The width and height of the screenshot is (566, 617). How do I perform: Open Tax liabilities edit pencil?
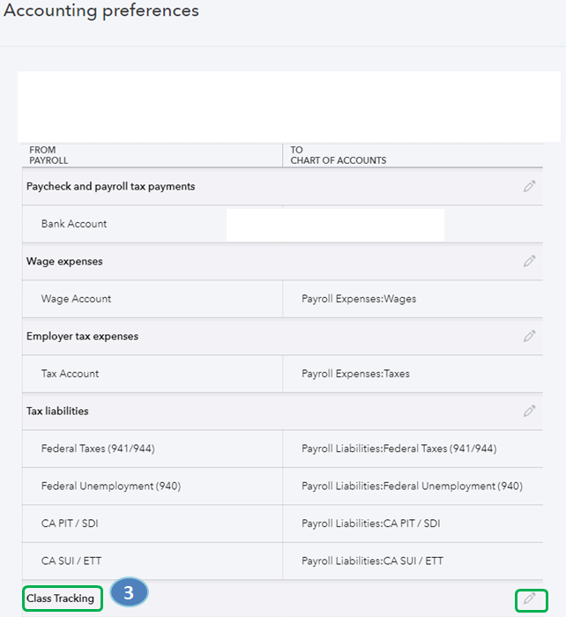[529, 411]
